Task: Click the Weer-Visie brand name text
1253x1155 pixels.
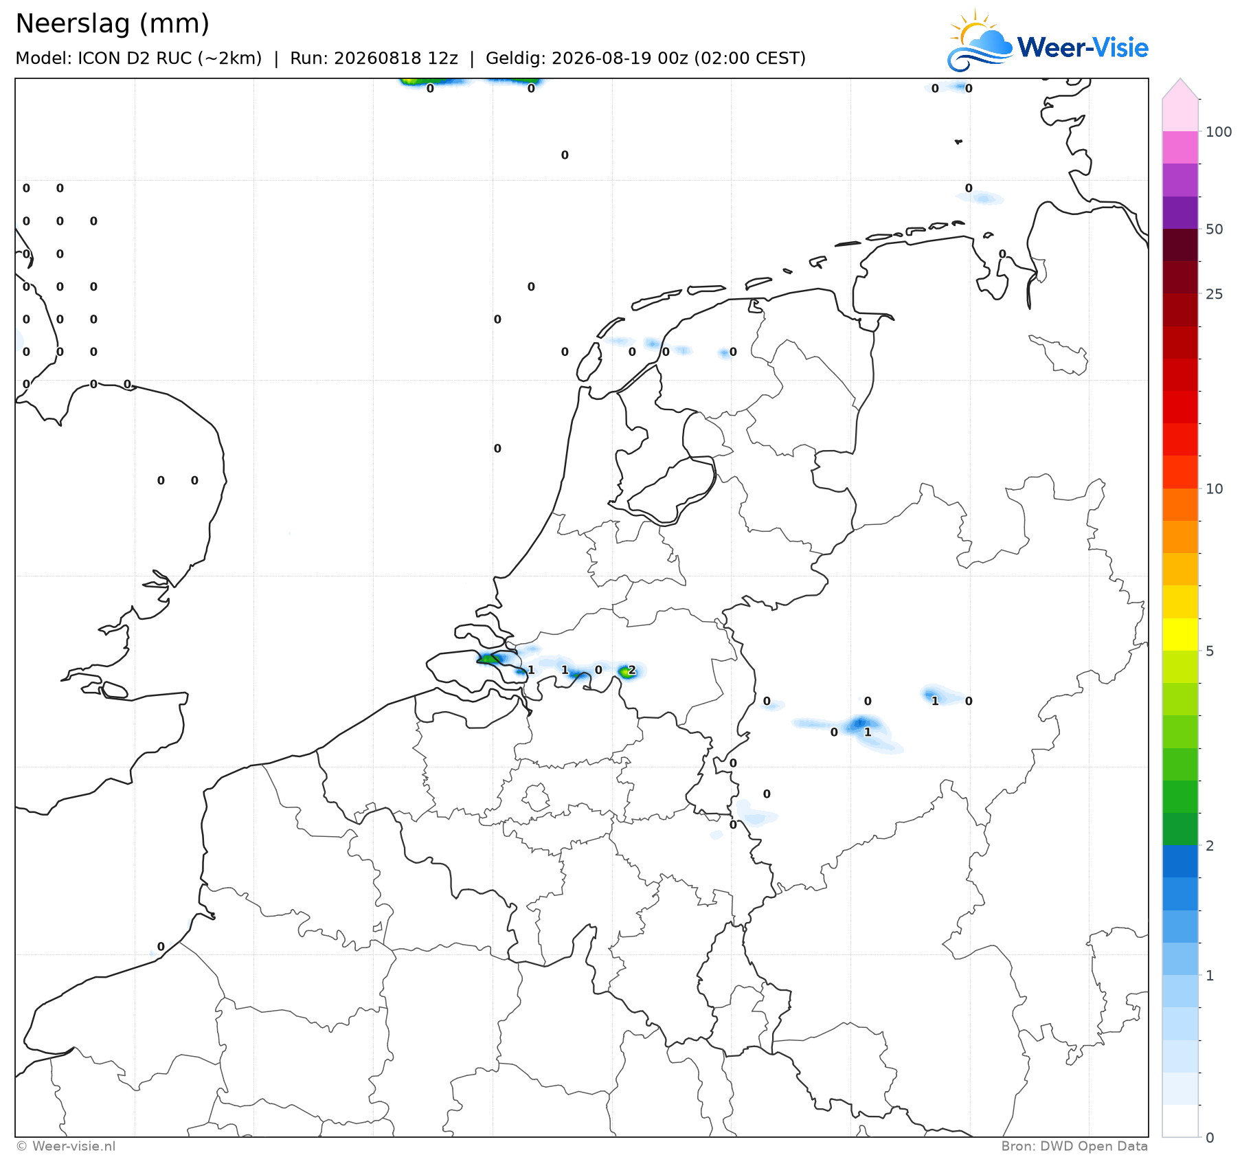Action: 1083,47
